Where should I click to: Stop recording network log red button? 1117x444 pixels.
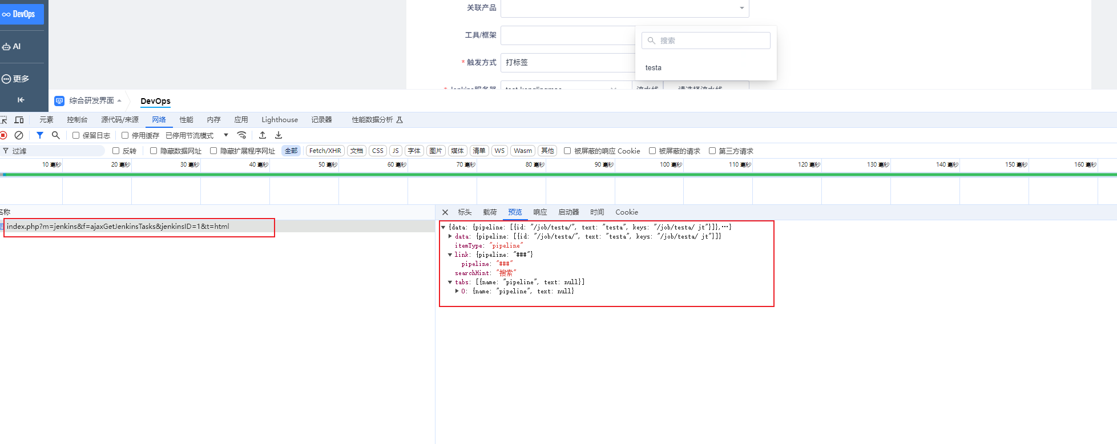click(3, 135)
